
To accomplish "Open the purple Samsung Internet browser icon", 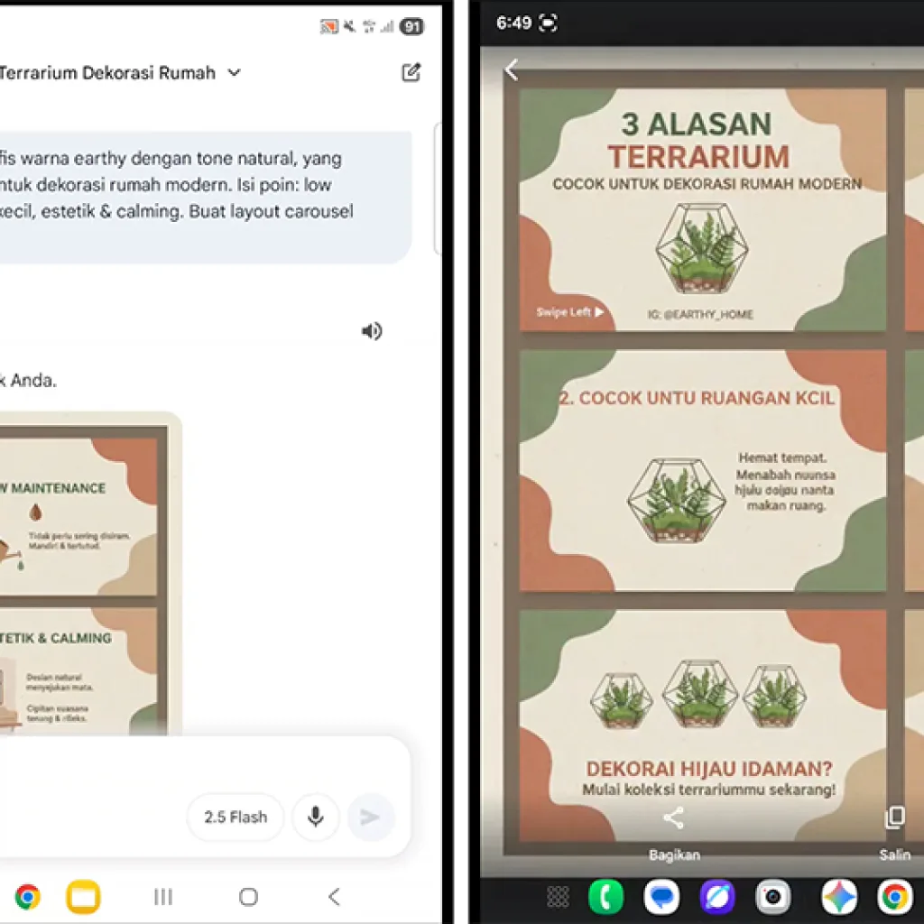I will tap(717, 897).
